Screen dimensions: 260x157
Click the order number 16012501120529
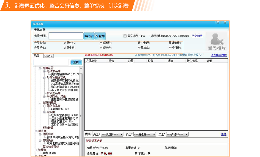pos(103,55)
